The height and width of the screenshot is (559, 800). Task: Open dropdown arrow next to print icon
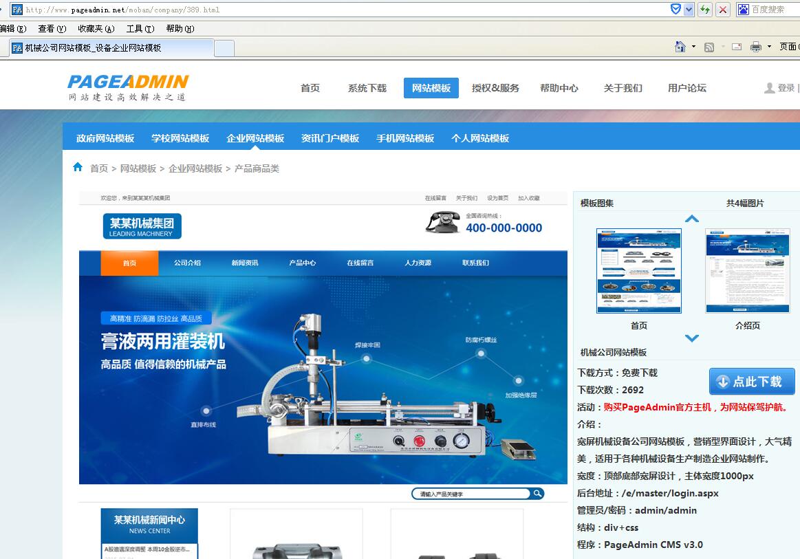769,47
